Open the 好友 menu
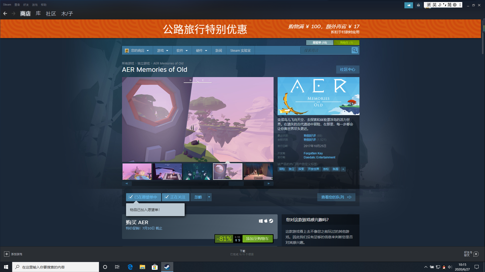The width and height of the screenshot is (485, 272). pos(26,5)
